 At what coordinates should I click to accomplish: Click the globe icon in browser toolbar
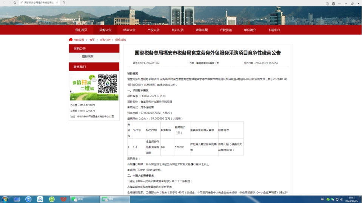[334, 3]
